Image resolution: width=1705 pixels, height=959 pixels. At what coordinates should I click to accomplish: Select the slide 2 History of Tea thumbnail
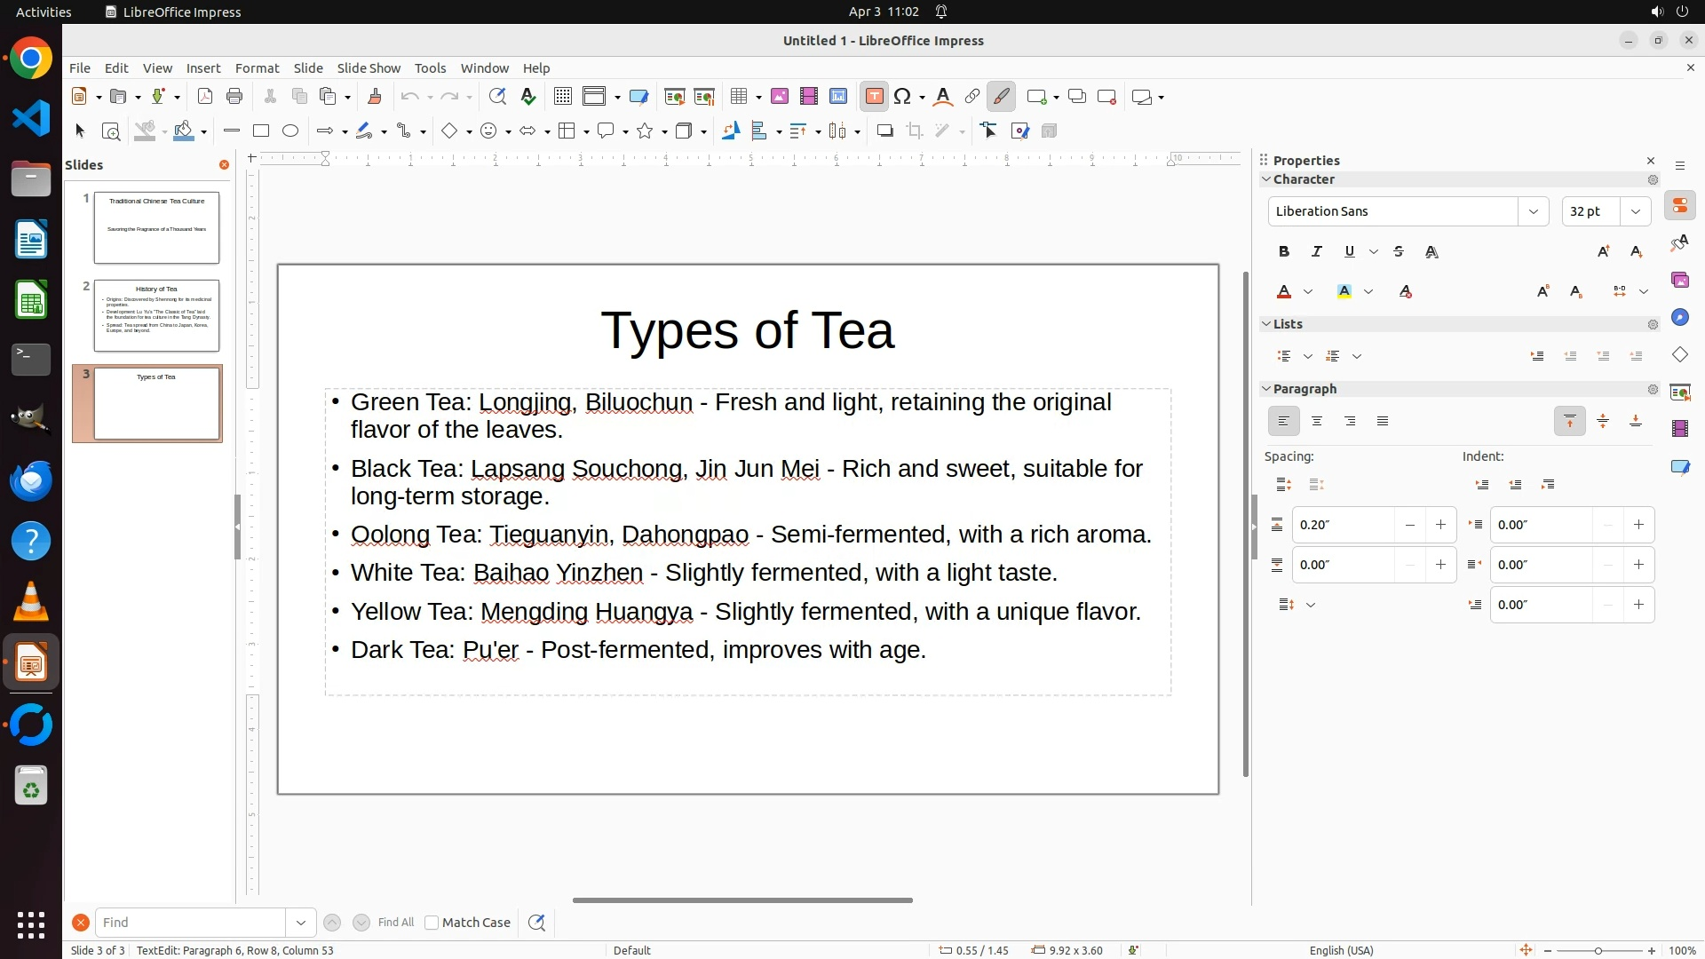click(156, 315)
